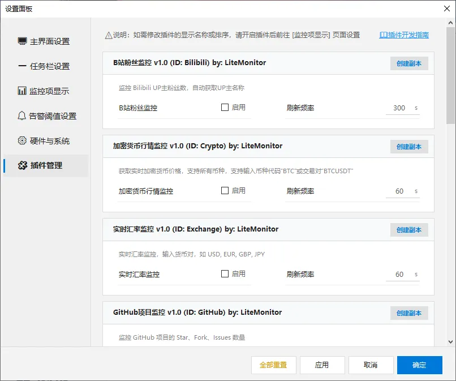The width and height of the screenshot is (456, 381).
Task: Click the warning icon in the notice bar
Action: (x=107, y=35)
